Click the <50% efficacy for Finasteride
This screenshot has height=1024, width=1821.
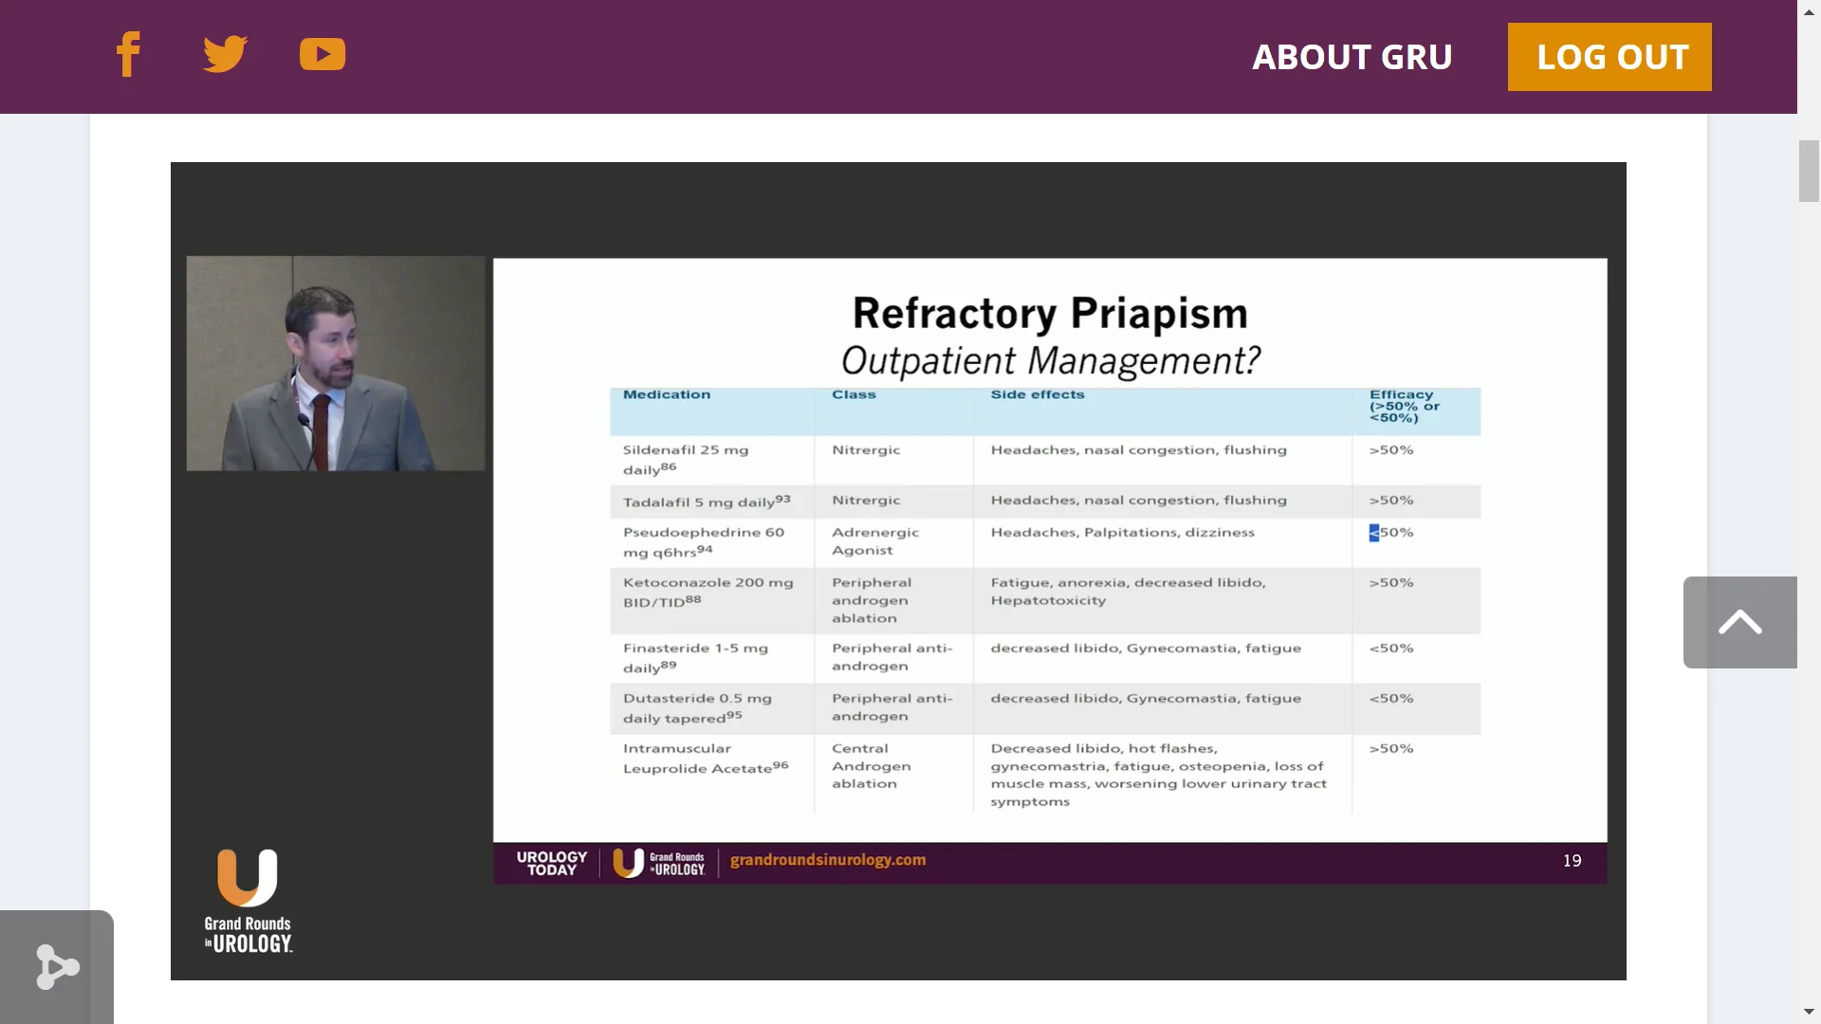pos(1391,649)
